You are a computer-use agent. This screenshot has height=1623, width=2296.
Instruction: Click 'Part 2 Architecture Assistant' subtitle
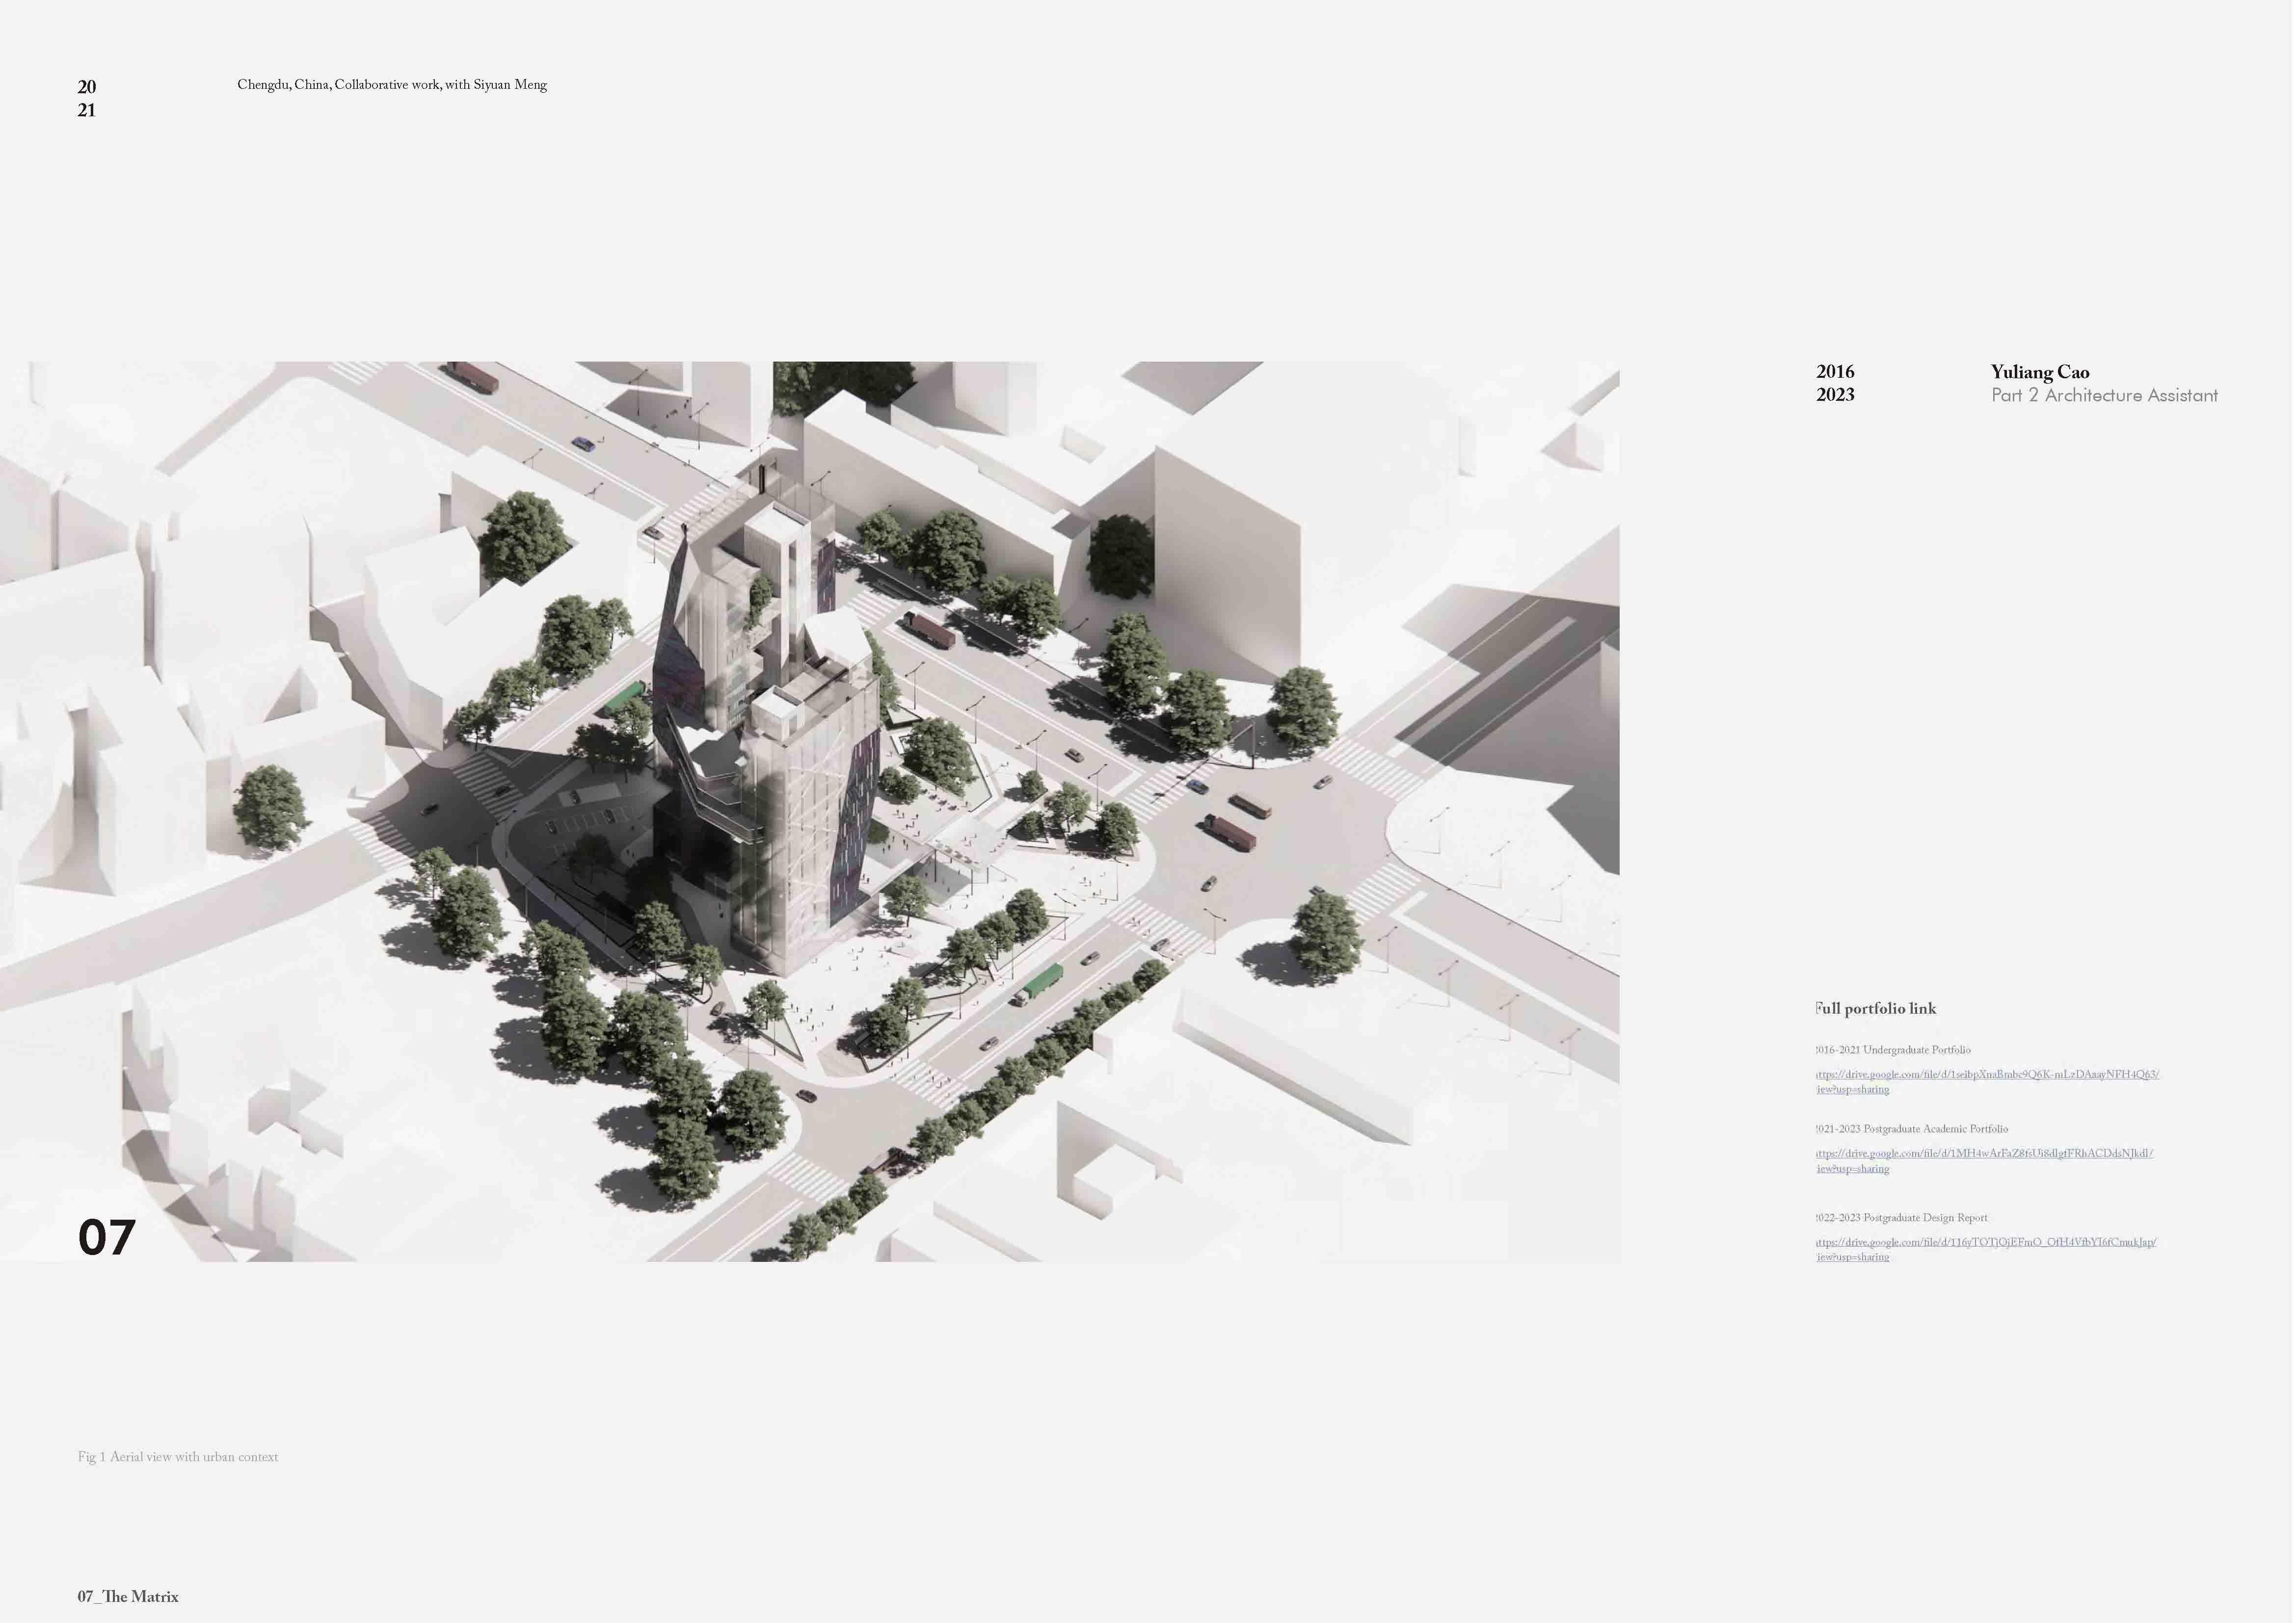tap(2104, 396)
